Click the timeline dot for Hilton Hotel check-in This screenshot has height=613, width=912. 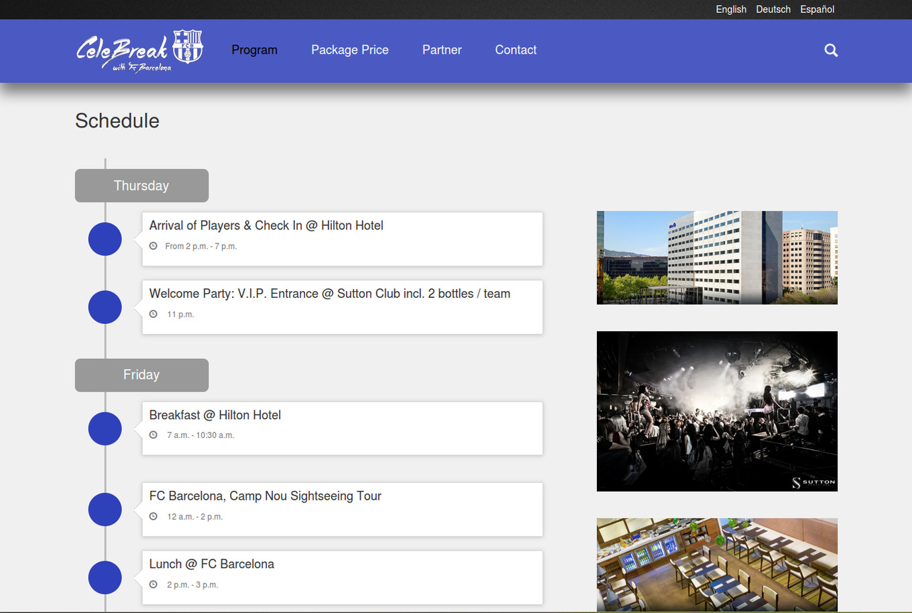[x=105, y=239]
